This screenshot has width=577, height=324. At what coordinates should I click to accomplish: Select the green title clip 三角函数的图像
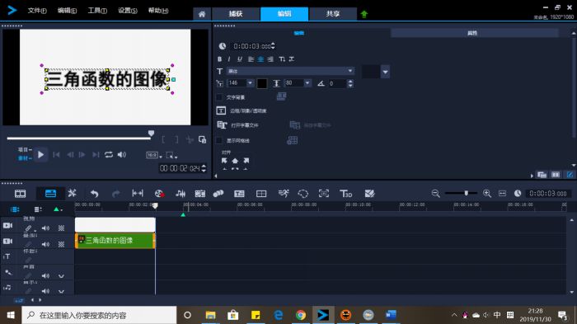[x=115, y=241]
